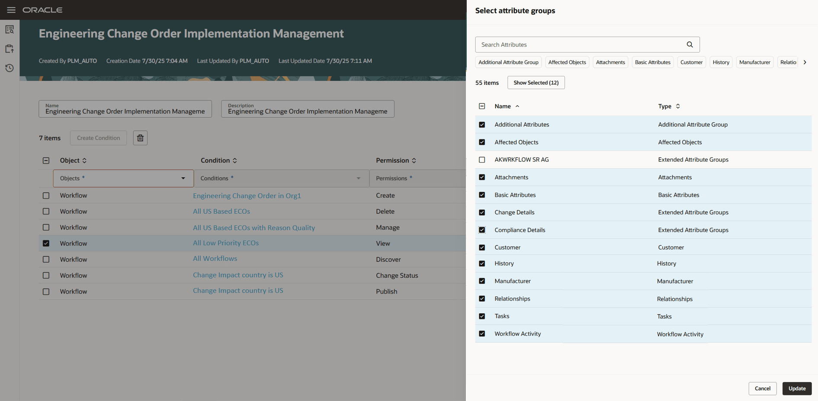Image resolution: width=818 pixels, height=401 pixels.
Task: Filter by the Basic Attributes chip
Action: coord(652,62)
